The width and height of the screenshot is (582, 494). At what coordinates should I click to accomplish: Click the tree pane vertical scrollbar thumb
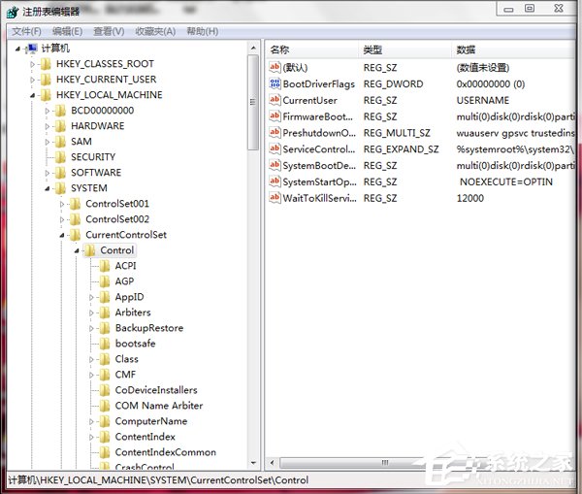[x=253, y=103]
